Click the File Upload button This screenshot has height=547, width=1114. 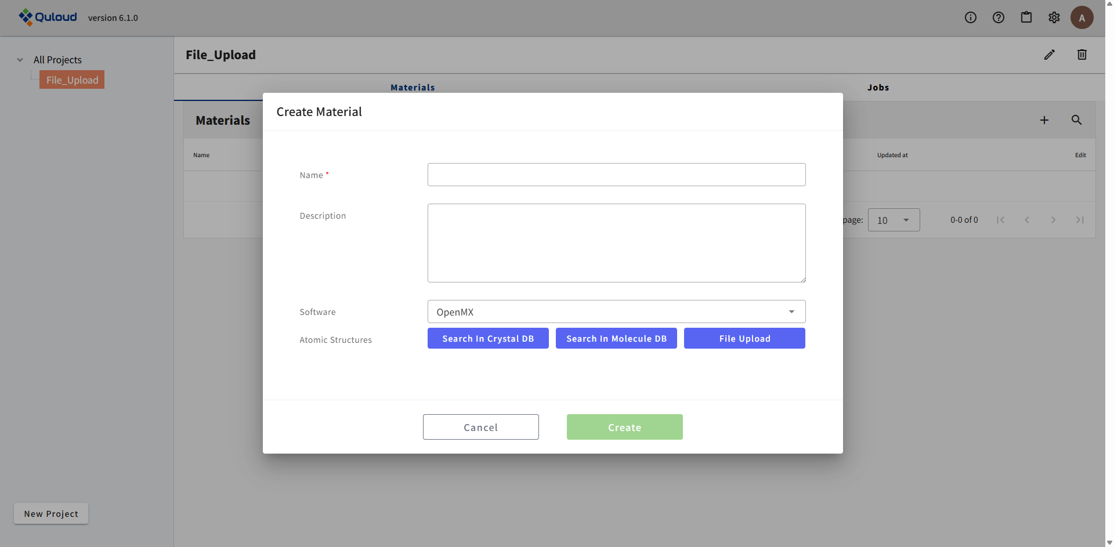(744, 338)
